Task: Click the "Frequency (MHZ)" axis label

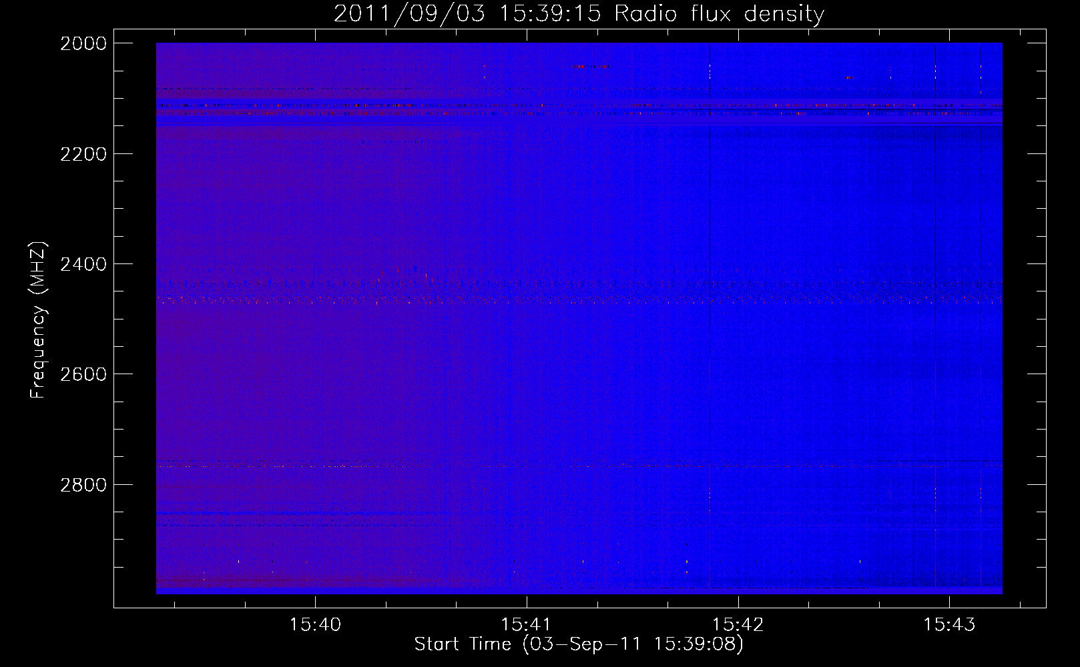Action: click(39, 320)
